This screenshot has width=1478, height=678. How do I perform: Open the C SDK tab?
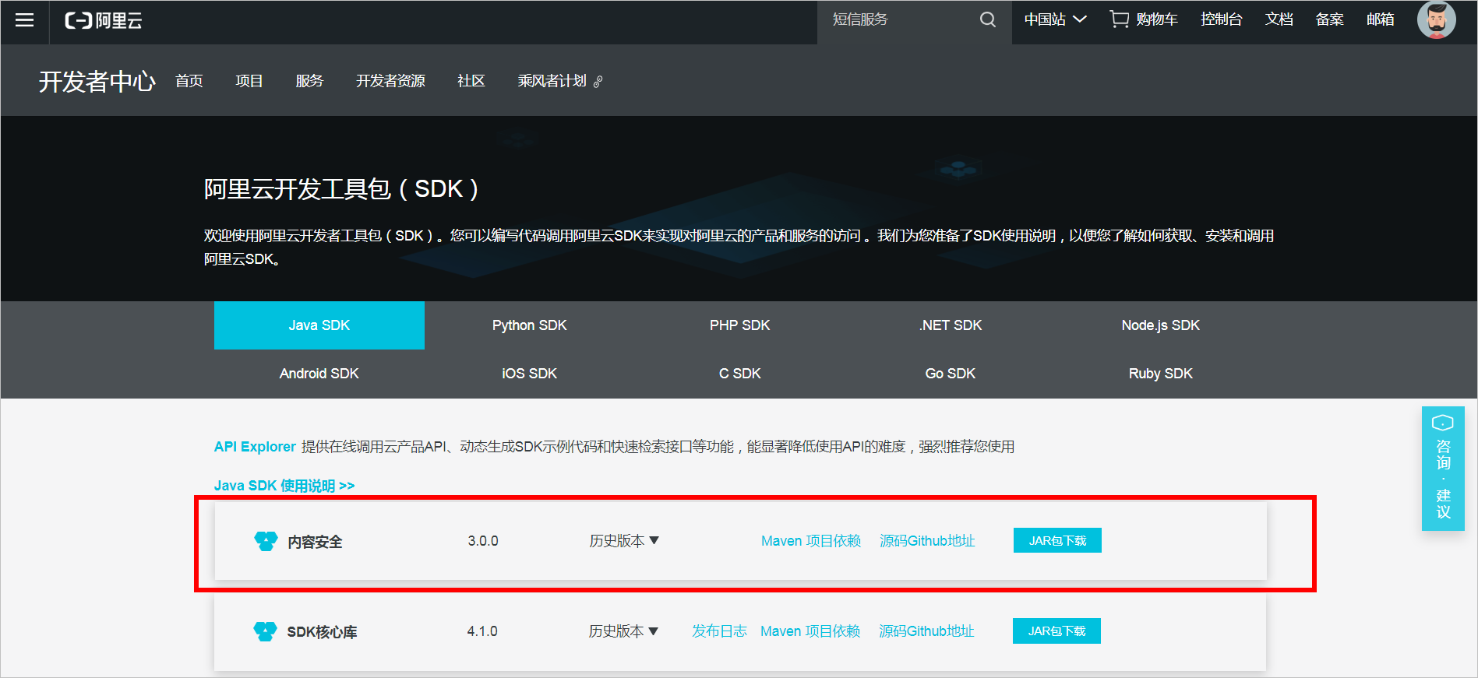tap(740, 374)
